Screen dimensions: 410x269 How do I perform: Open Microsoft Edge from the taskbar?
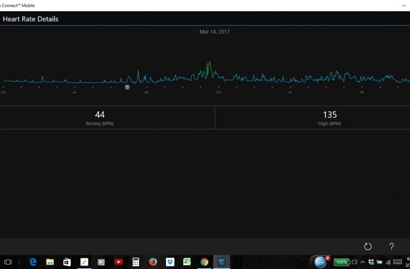click(33, 262)
